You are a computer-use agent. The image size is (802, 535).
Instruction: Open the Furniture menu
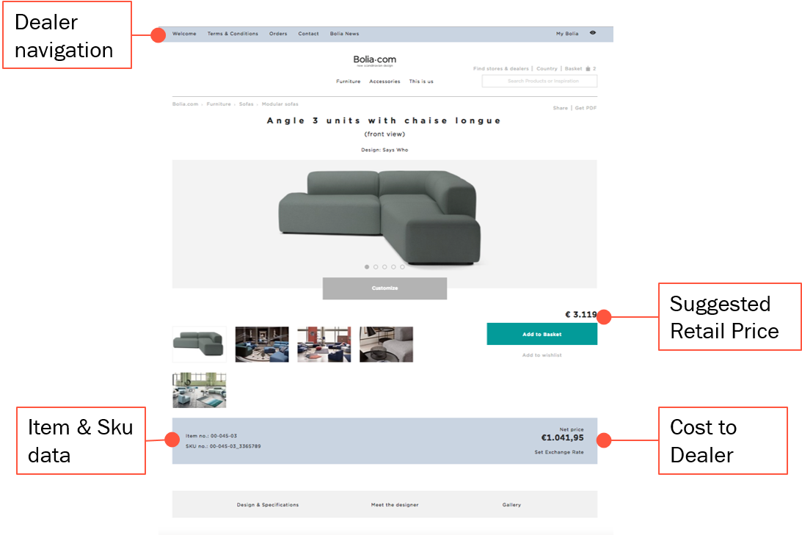349,81
